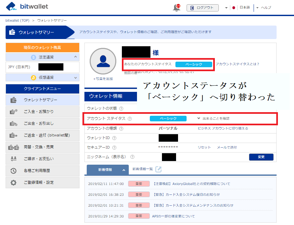Open the notification bell with 15 badge
294x225 pixels.
(176, 8)
